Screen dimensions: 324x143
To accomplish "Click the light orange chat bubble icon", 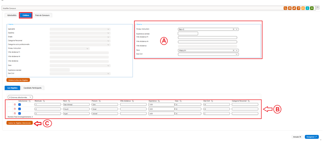I will (x=303, y=8).
